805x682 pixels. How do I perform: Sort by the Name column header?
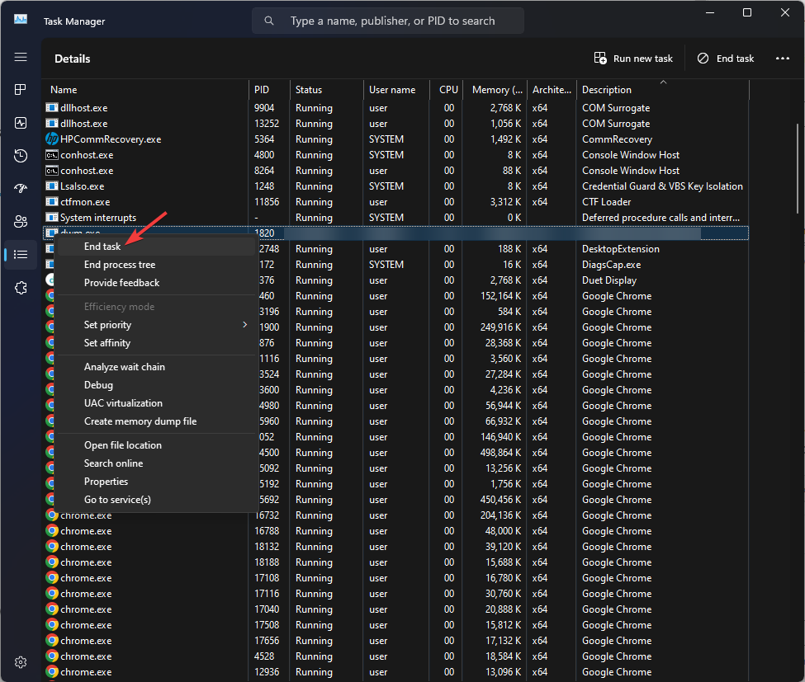[x=146, y=90]
